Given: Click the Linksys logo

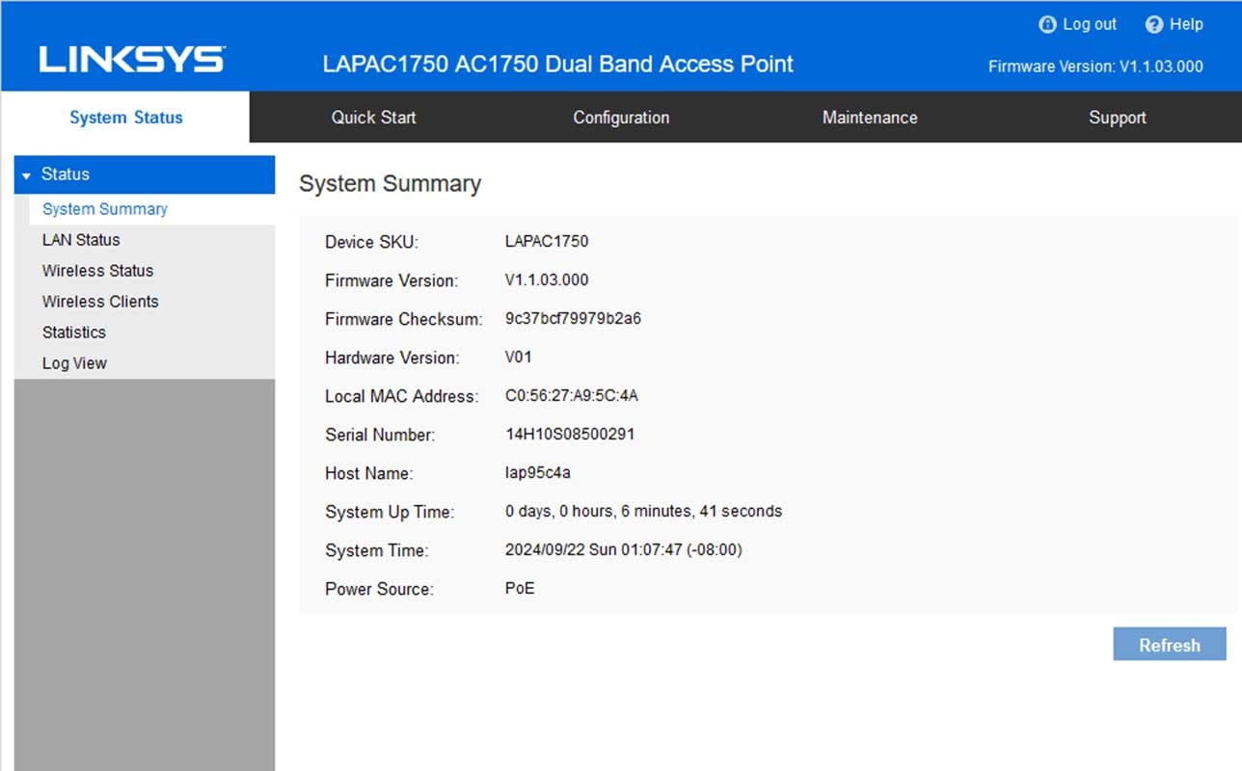Looking at the screenshot, I should [131, 60].
